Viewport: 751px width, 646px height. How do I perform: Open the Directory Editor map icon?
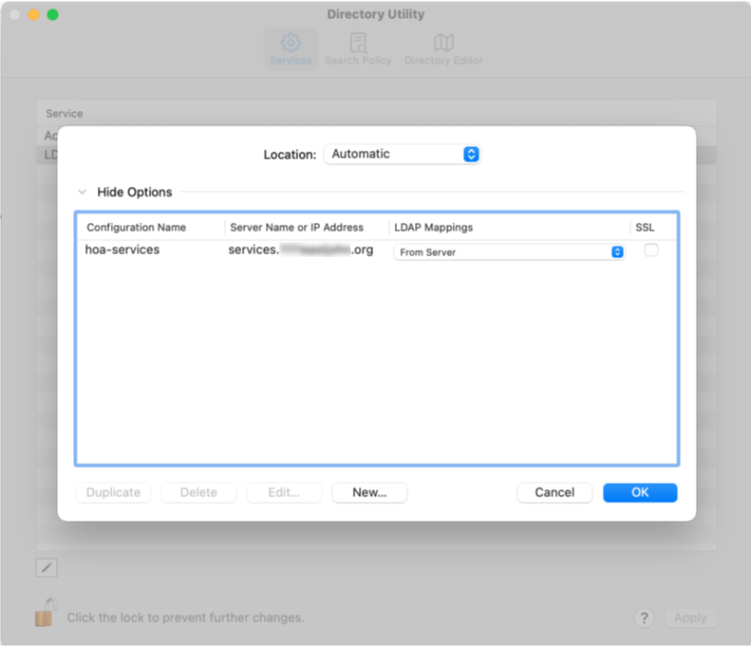click(x=443, y=44)
